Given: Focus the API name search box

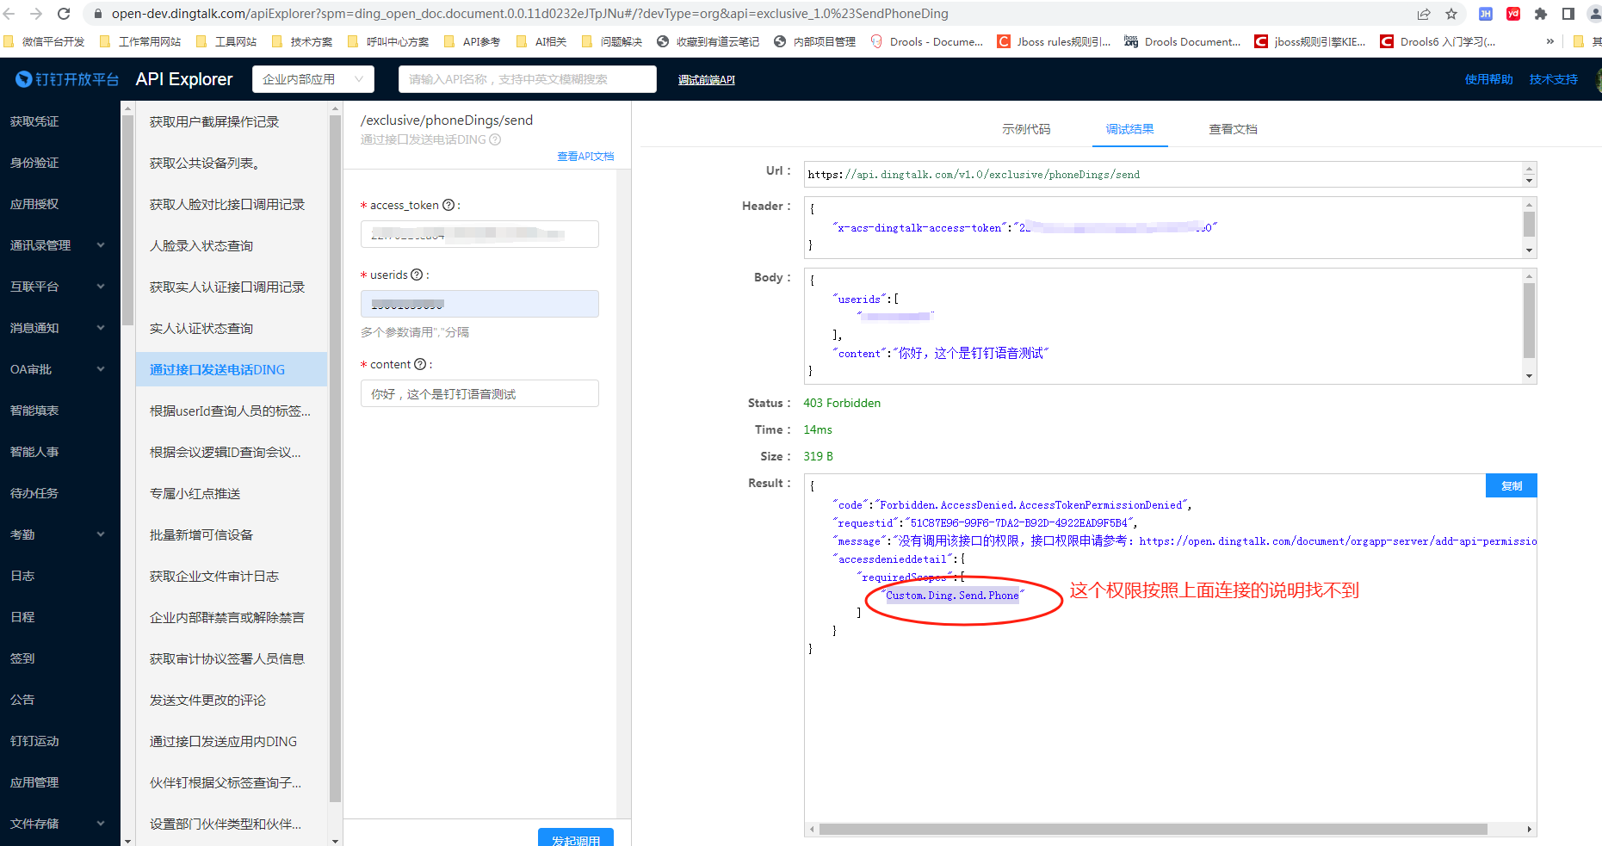Looking at the screenshot, I should (x=527, y=79).
